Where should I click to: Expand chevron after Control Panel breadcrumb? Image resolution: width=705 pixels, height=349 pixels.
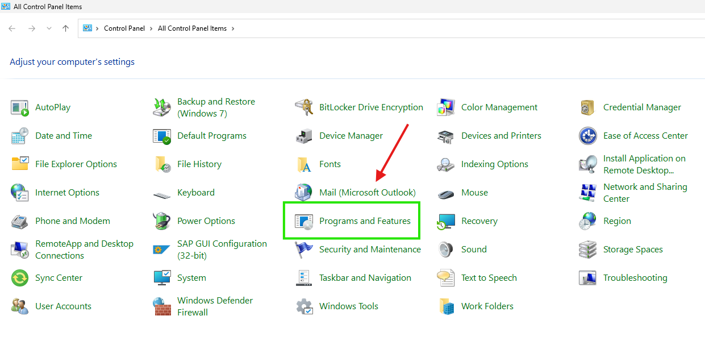tap(152, 28)
